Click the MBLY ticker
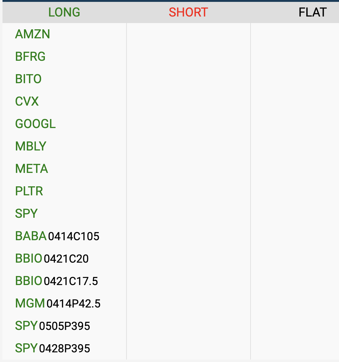The height and width of the screenshot is (362, 339). 31,146
